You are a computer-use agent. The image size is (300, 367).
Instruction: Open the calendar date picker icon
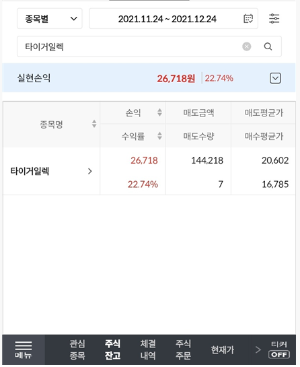(x=248, y=19)
